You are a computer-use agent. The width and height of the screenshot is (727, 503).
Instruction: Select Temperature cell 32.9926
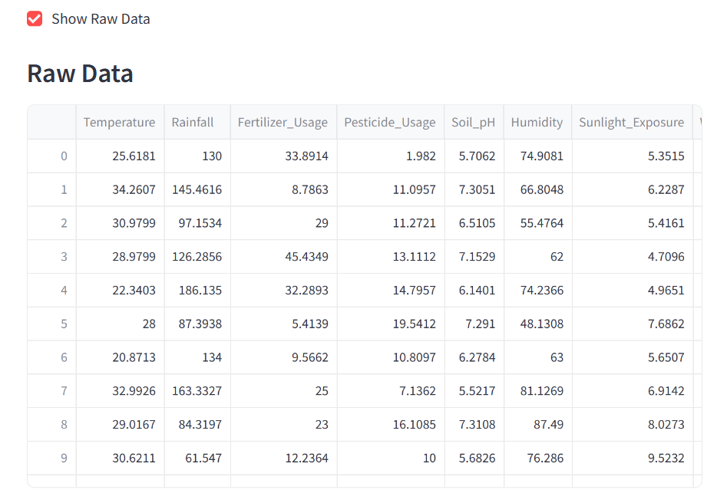[x=120, y=391]
